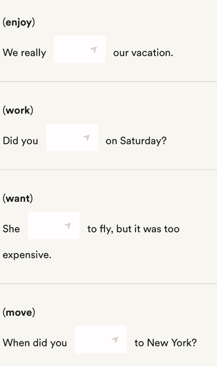Click the words 'When did you'
217x366 pixels.
pyautogui.click(x=35, y=343)
